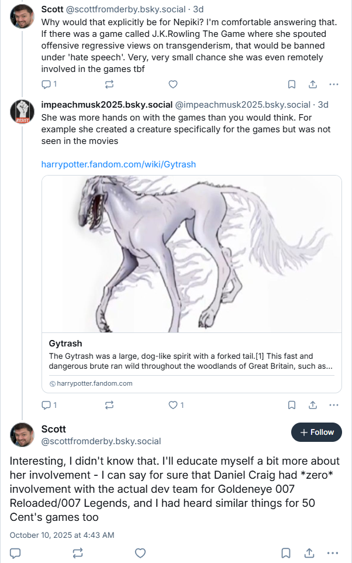
Task: Like Scott's first post
Action: point(172,84)
